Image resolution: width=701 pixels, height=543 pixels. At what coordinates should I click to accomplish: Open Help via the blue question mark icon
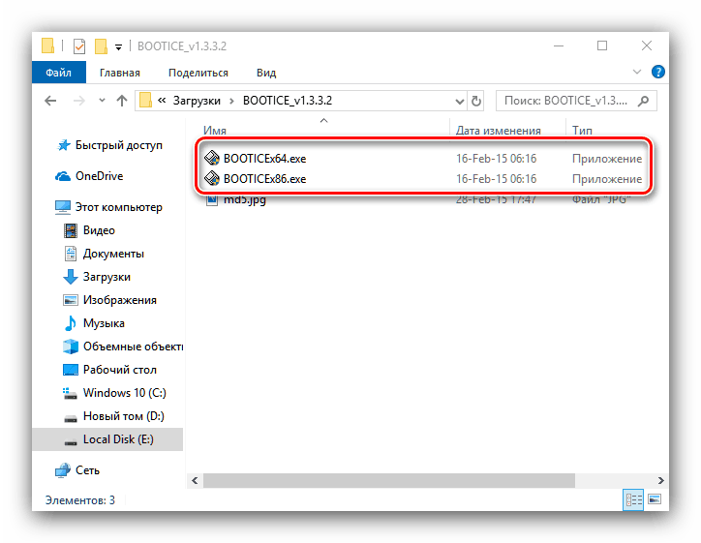(x=658, y=72)
